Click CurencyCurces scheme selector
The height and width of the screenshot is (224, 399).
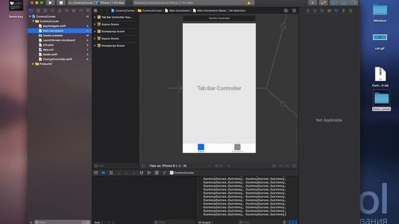[x=81, y=2]
